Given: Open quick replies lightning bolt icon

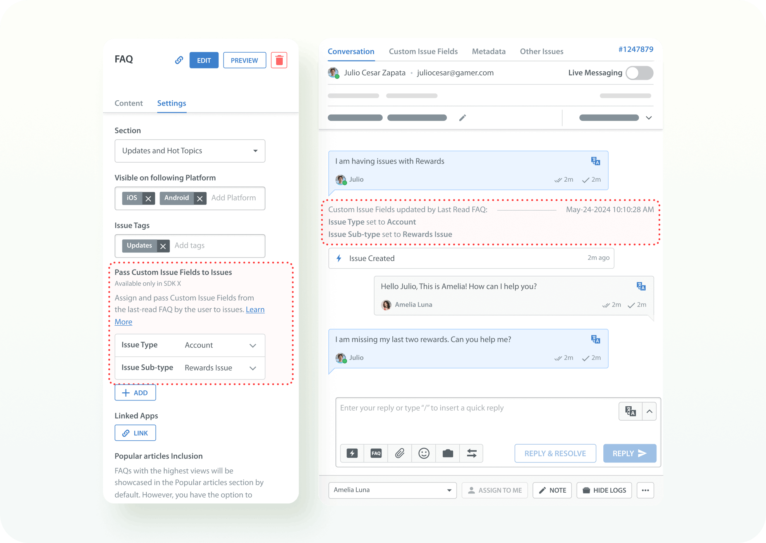Looking at the screenshot, I should 352,453.
